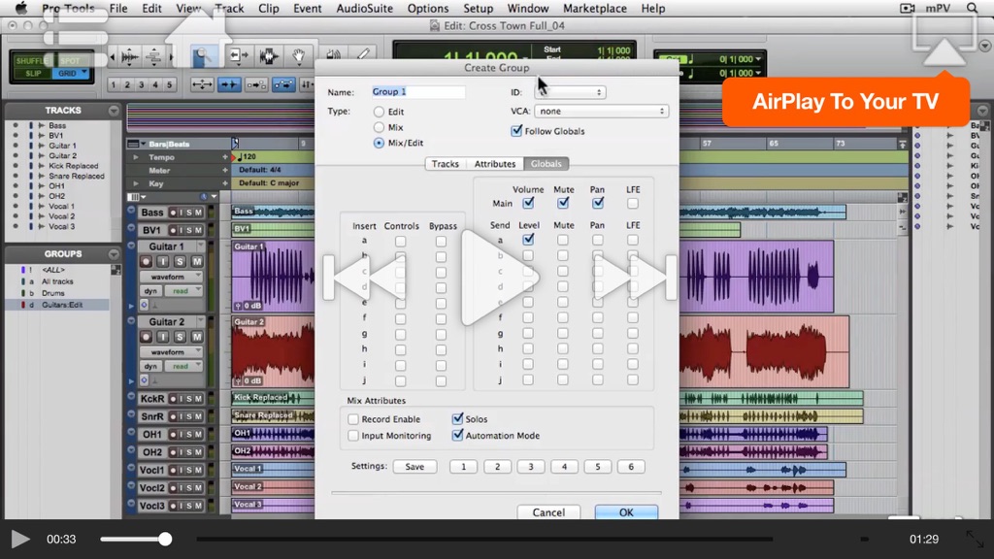Select the Mix/Edit group type radio
The width and height of the screenshot is (994, 559).
tap(379, 144)
